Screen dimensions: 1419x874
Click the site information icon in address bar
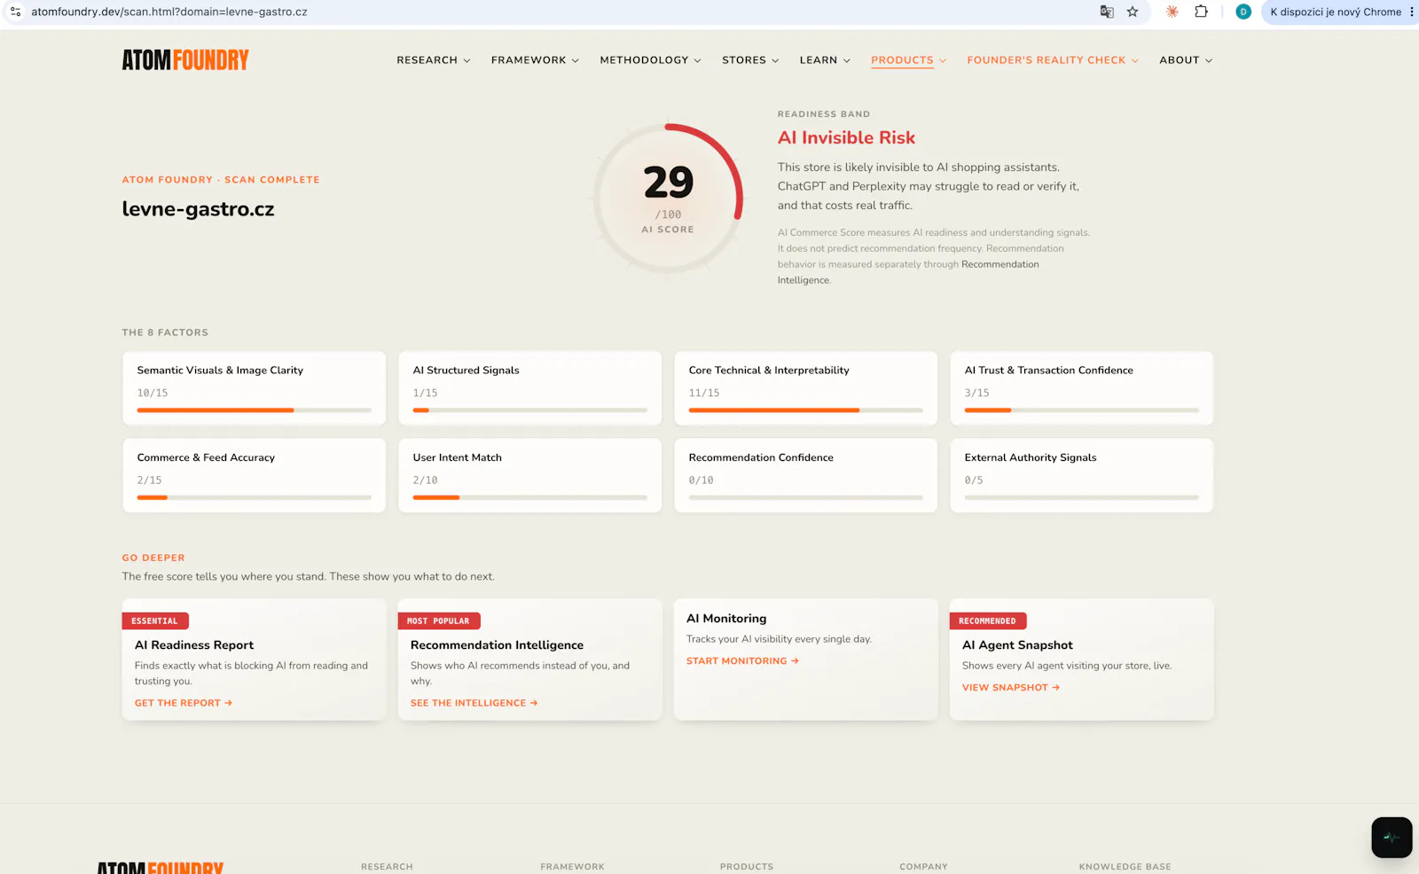pyautogui.click(x=15, y=12)
